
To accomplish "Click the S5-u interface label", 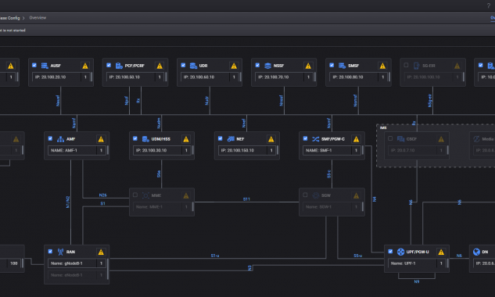I will 357,256.
